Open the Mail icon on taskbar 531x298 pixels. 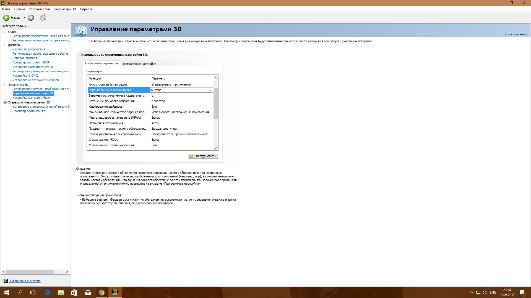(x=88, y=292)
